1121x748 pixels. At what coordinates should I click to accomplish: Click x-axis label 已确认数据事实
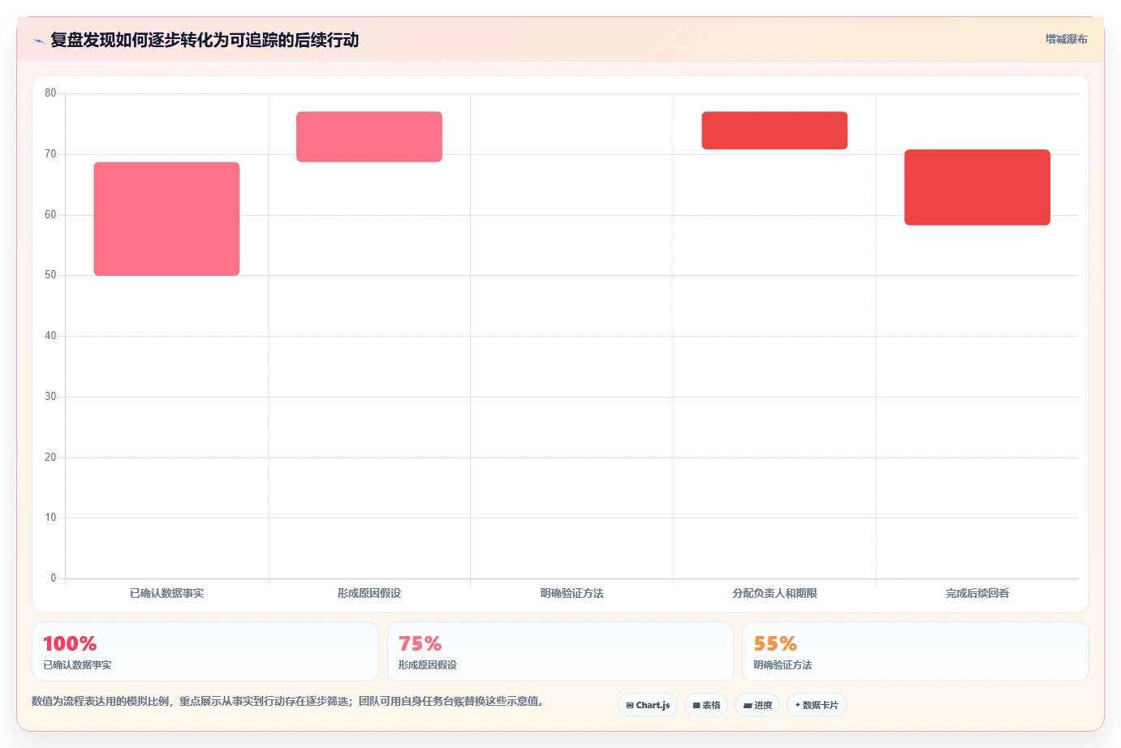coord(166,593)
